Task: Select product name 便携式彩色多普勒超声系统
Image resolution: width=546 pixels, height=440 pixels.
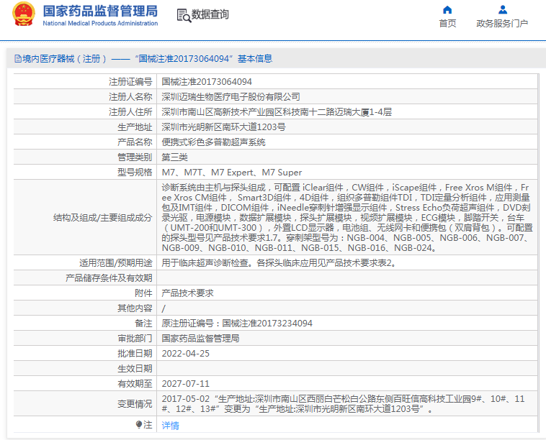Action: (213, 142)
